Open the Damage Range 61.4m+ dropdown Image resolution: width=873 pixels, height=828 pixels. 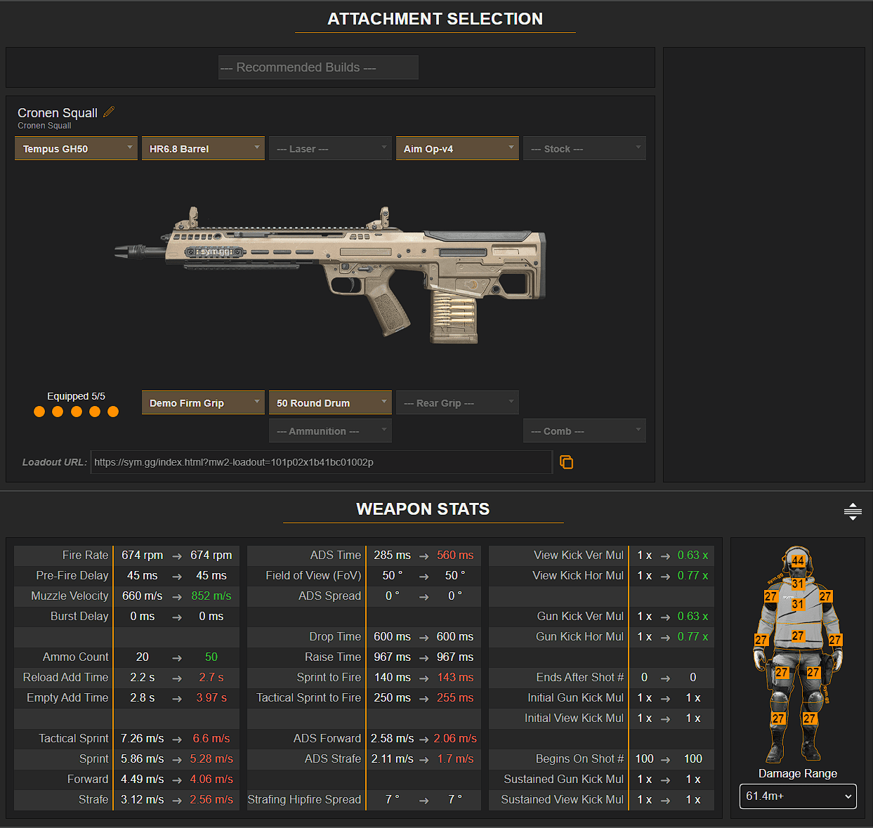click(798, 796)
